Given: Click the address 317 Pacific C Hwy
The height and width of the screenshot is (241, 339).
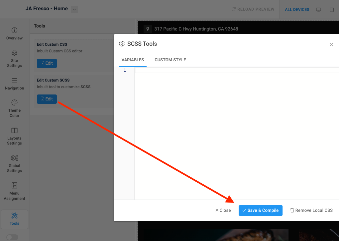Looking at the screenshot, I should [x=196, y=29].
